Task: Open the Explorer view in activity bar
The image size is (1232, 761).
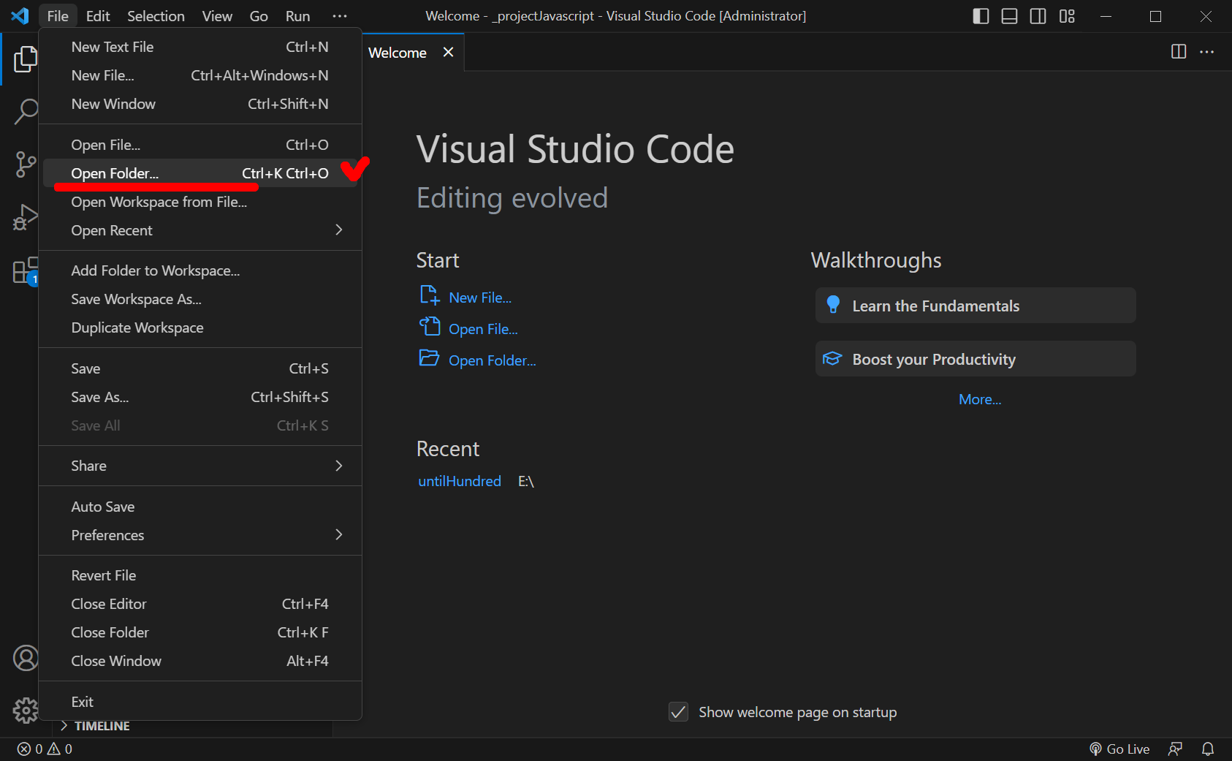Action: 26,59
